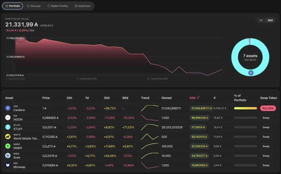Viewport: 281px width, 174px height.
Task: Click the Cardano trend sparkline
Action: click(x=150, y=108)
